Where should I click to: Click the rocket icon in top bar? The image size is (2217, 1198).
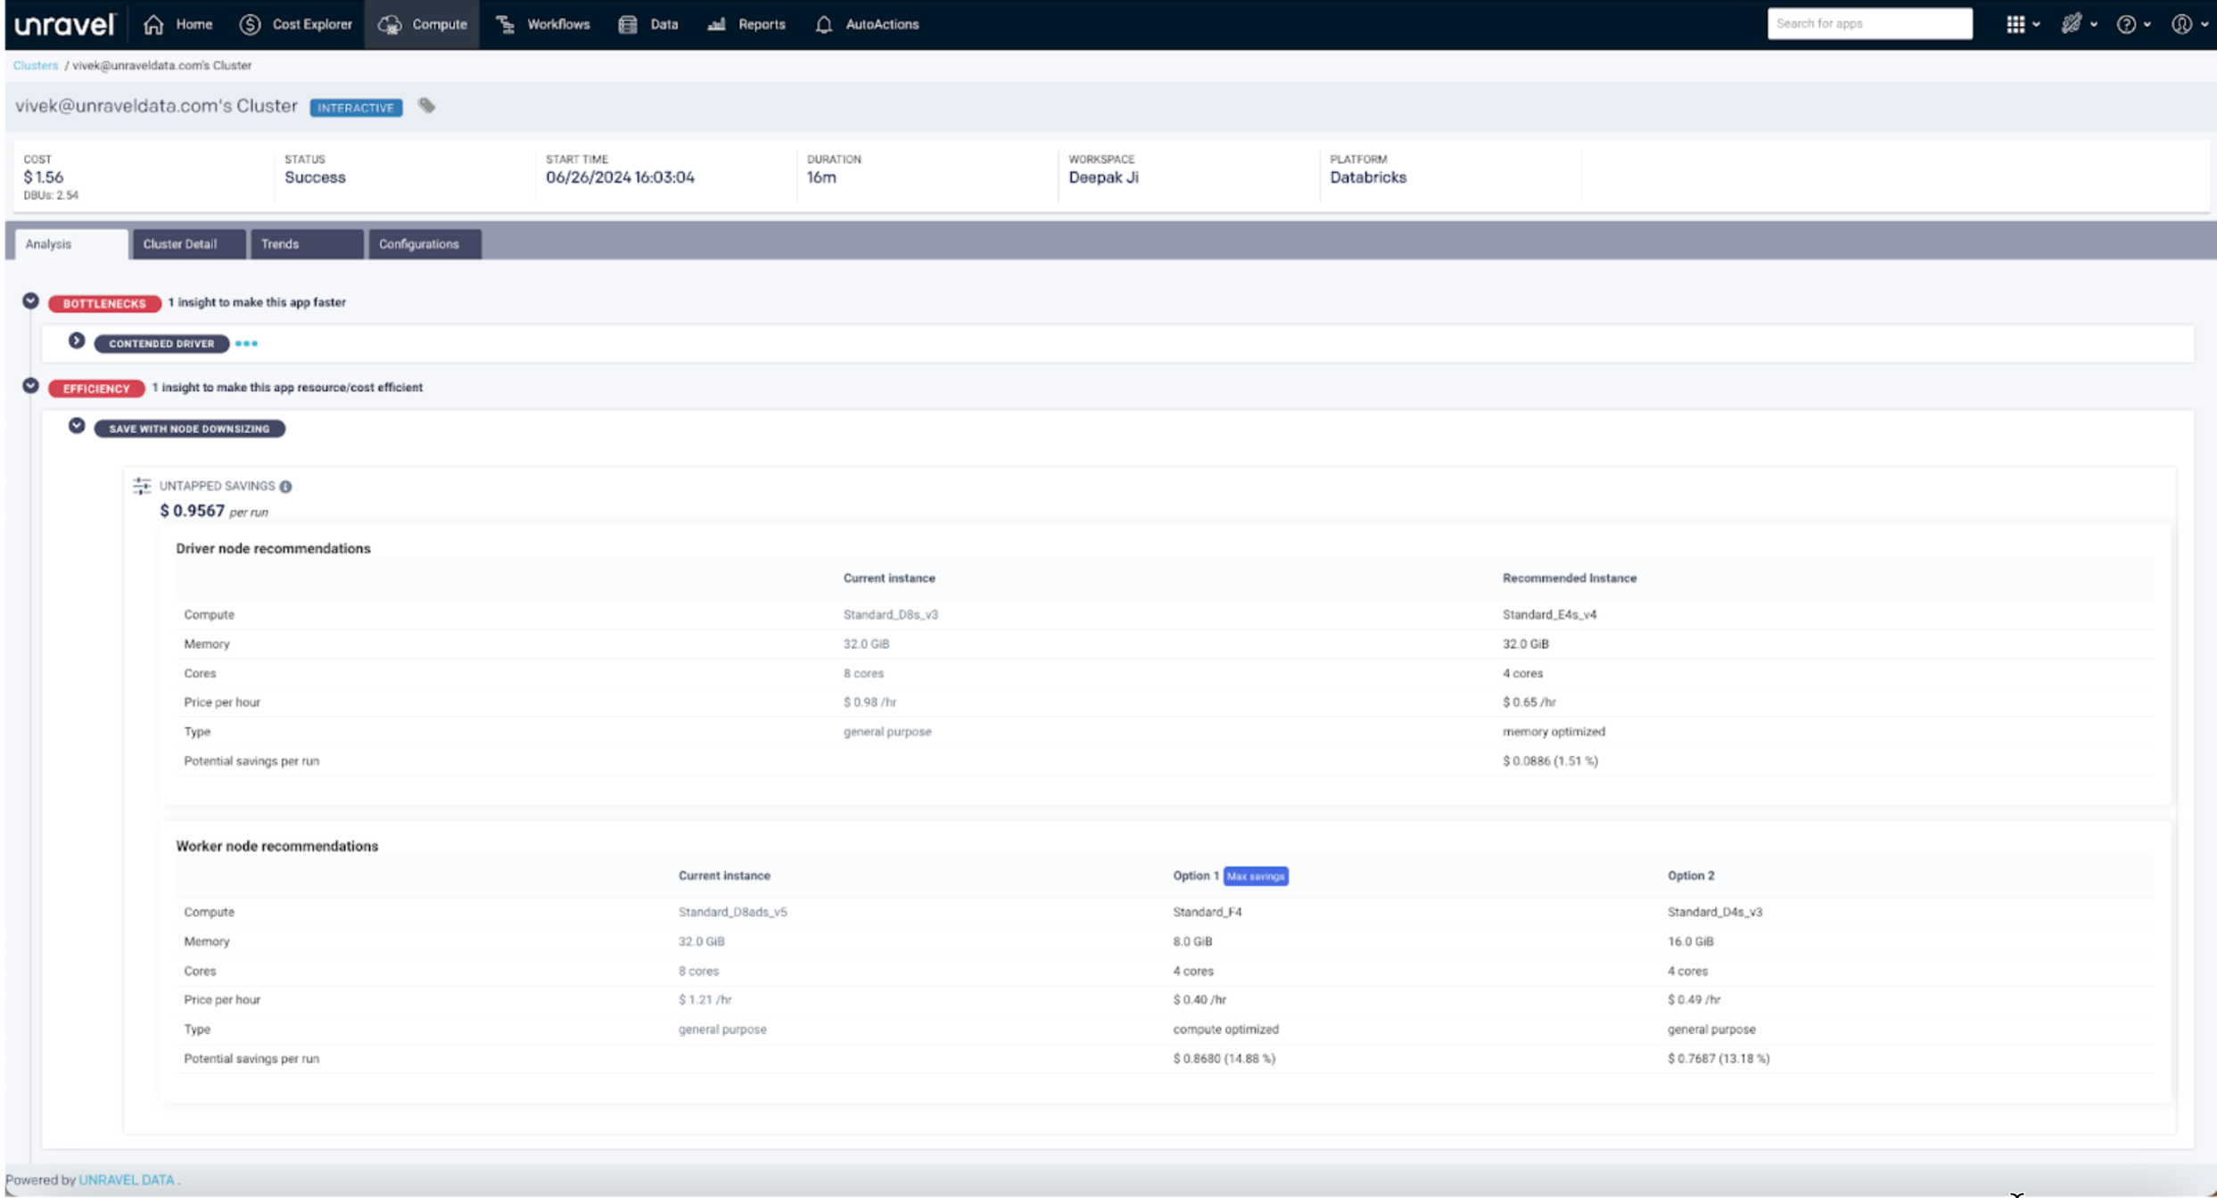tap(2071, 24)
